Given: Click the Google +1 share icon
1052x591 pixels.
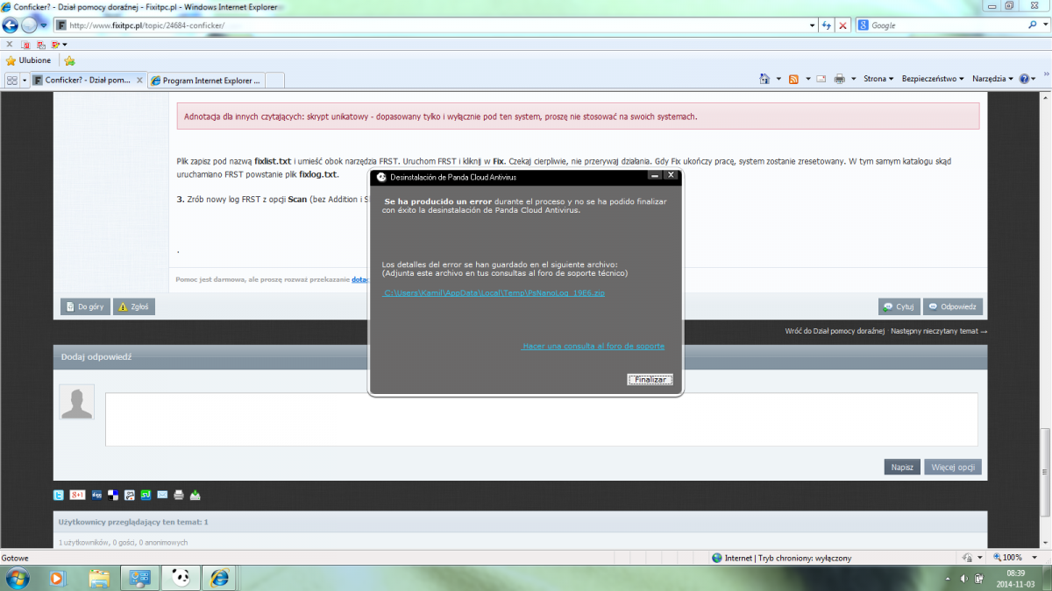Looking at the screenshot, I should point(77,495).
